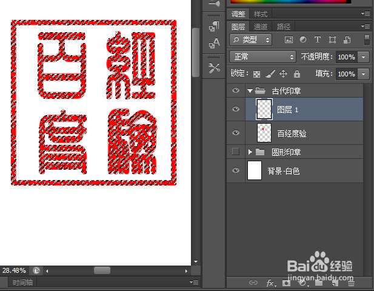Filter layers by type (T) layers
374x291 pixels.
click(x=317, y=39)
